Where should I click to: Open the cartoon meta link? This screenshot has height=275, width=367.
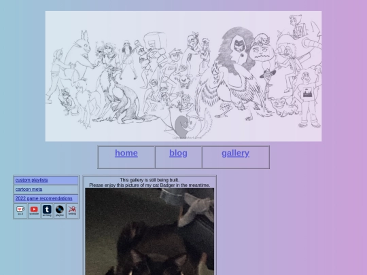tap(29, 189)
